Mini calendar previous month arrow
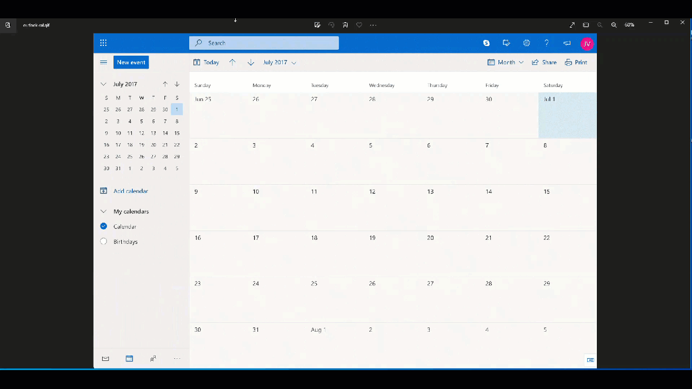This screenshot has width=692, height=389. click(165, 84)
